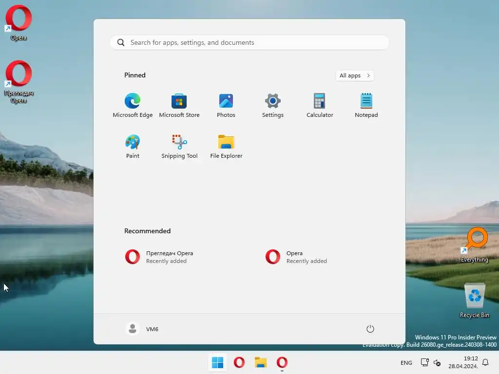Viewport: 499px width, 374px height.
Task: Launch Microsoft Store pinned app
Action: point(179,106)
